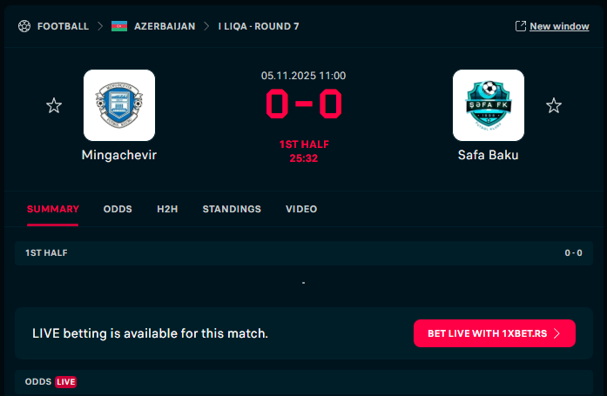Viewport: 607px width, 396px height.
Task: Click the Mingachevir team name
Action: 119,155
